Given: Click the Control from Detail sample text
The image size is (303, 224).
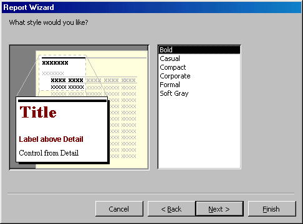Looking at the screenshot, I should click(x=49, y=153).
